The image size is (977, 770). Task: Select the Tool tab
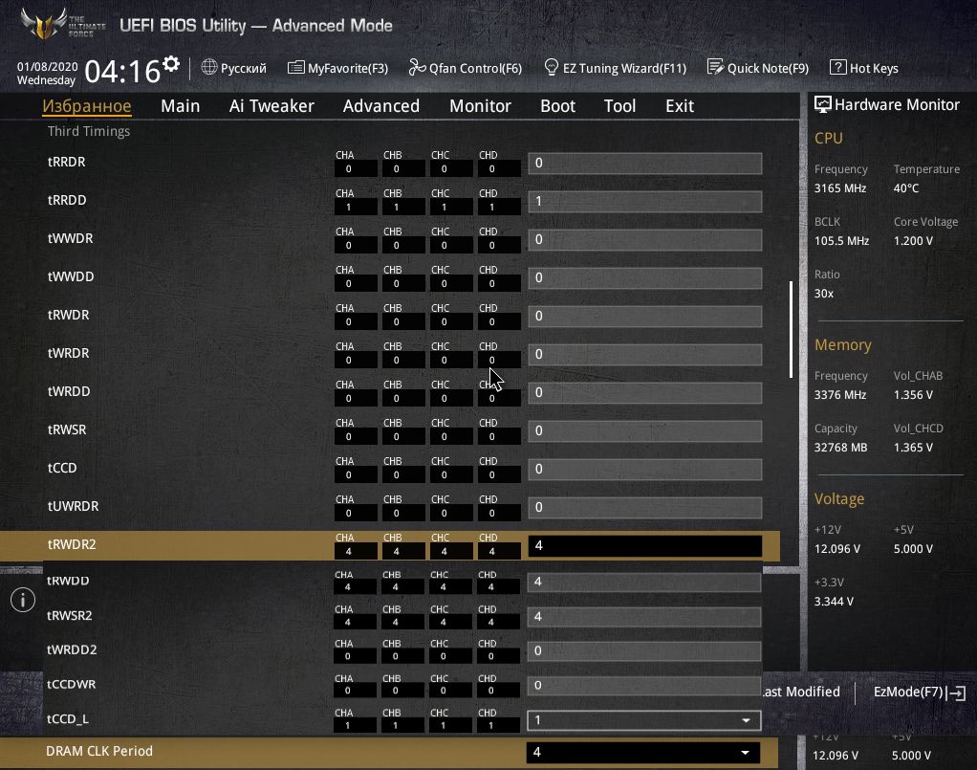click(x=620, y=106)
